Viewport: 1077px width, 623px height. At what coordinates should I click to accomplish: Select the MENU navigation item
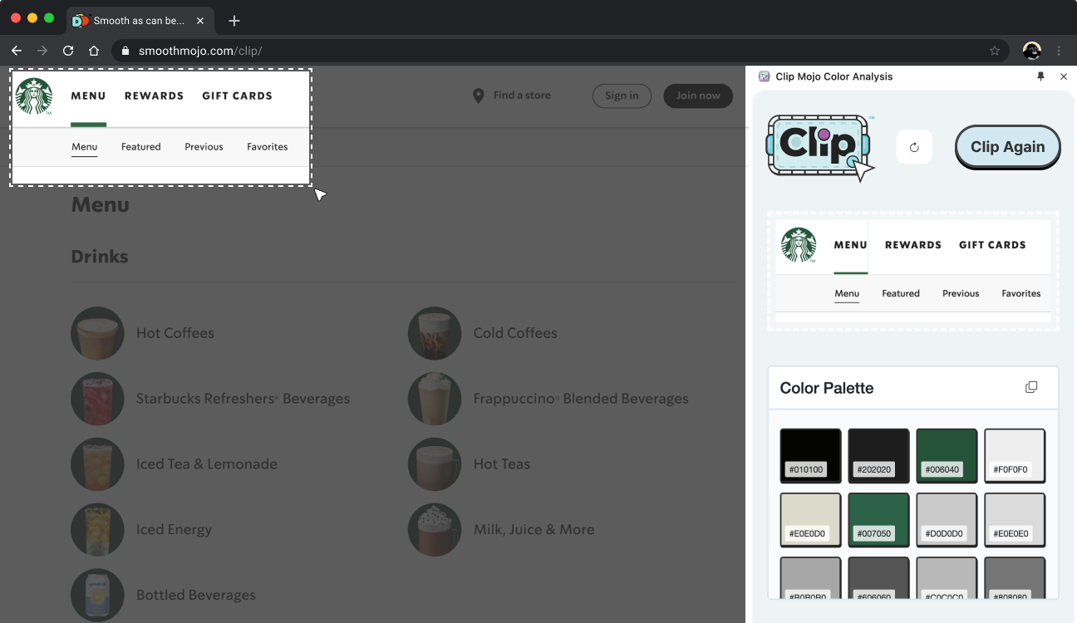click(88, 96)
